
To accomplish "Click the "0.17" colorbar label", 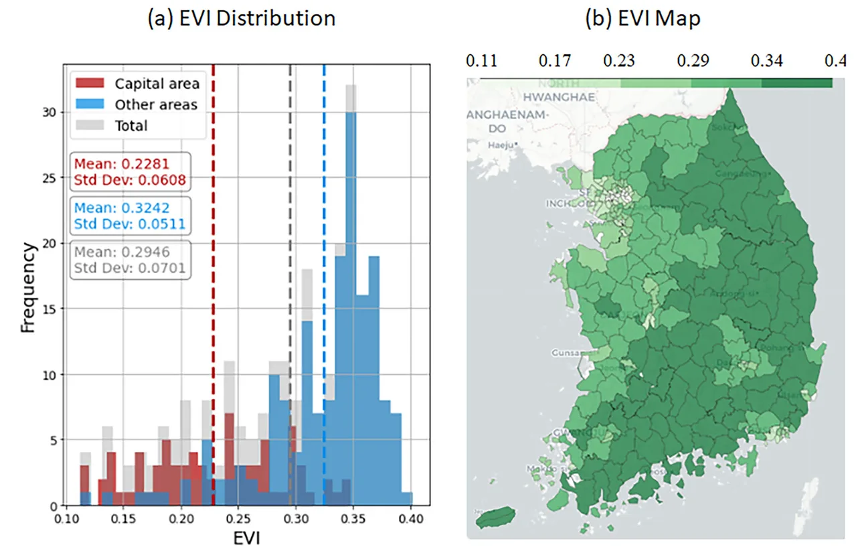I will point(555,62).
